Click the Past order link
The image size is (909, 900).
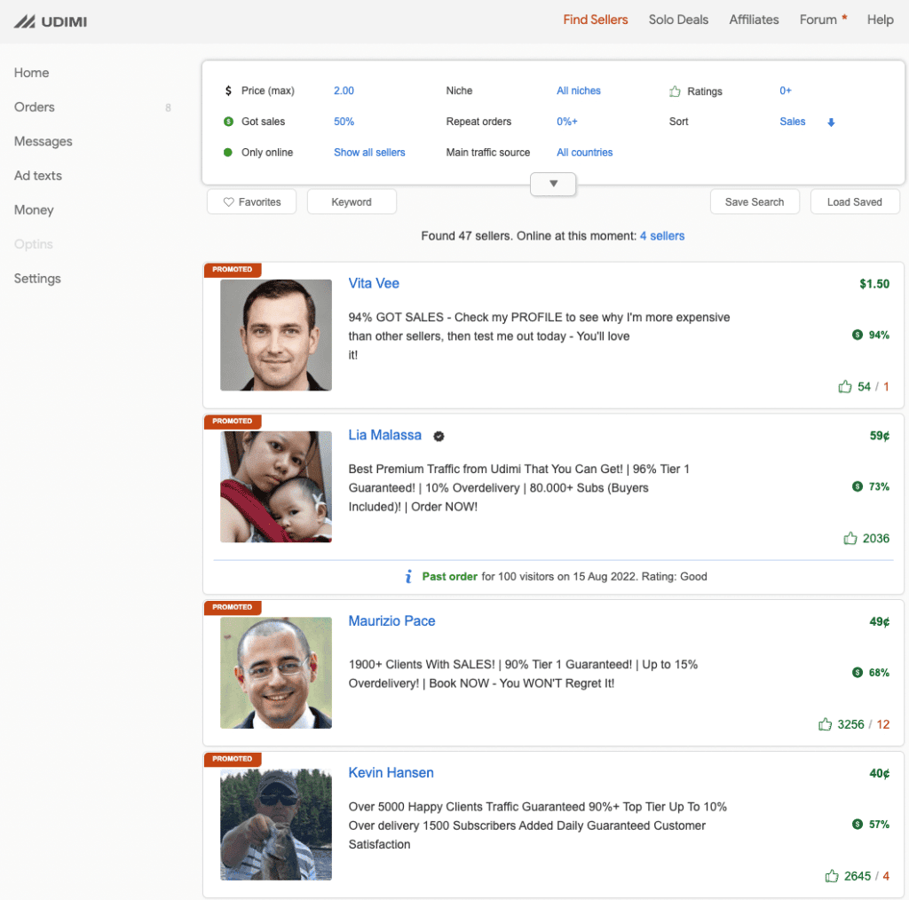pos(449,577)
